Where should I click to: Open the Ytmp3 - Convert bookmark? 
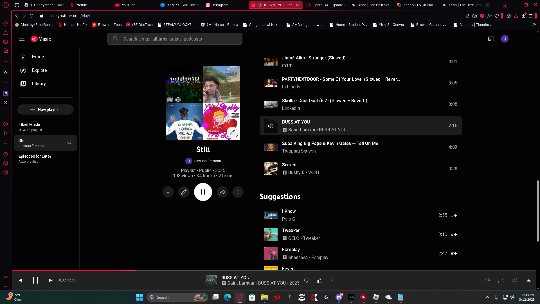pos(389,25)
